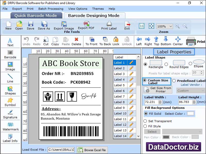Select the Text tool in the sidebar
This screenshot has height=154, width=206.
click(x=10, y=42)
